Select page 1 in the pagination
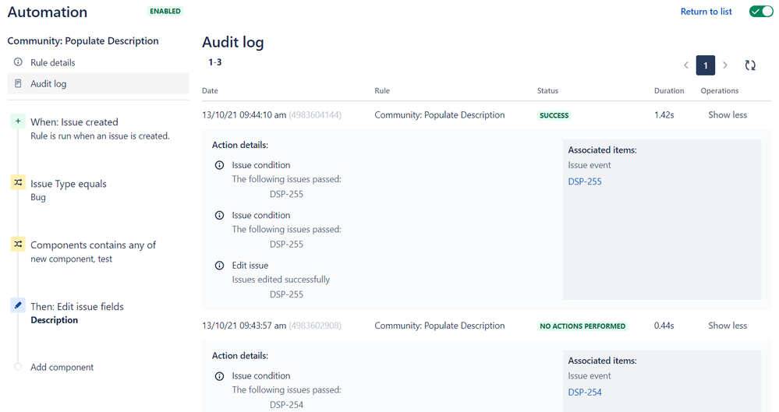This screenshot has width=779, height=412. pyautogui.click(x=706, y=65)
